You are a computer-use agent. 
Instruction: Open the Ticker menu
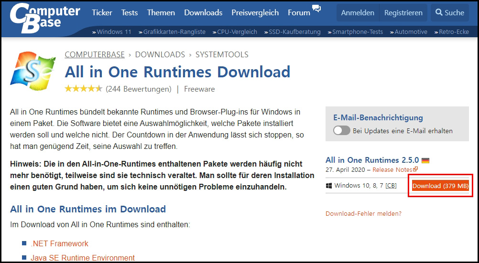click(102, 12)
